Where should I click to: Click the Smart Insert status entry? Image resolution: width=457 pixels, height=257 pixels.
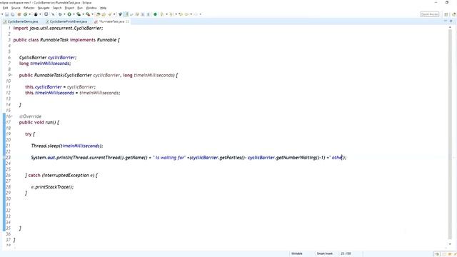coord(324,253)
